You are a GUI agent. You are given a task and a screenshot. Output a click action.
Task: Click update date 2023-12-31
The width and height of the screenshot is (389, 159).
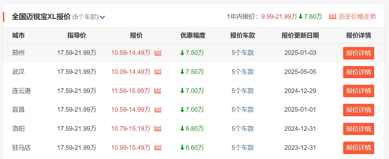pyautogui.click(x=300, y=148)
